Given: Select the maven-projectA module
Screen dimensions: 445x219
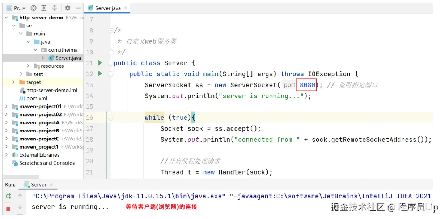Looking at the screenshot, I should pyautogui.click(x=39, y=123).
